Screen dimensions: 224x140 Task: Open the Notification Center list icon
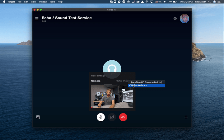click(x=219, y=2)
